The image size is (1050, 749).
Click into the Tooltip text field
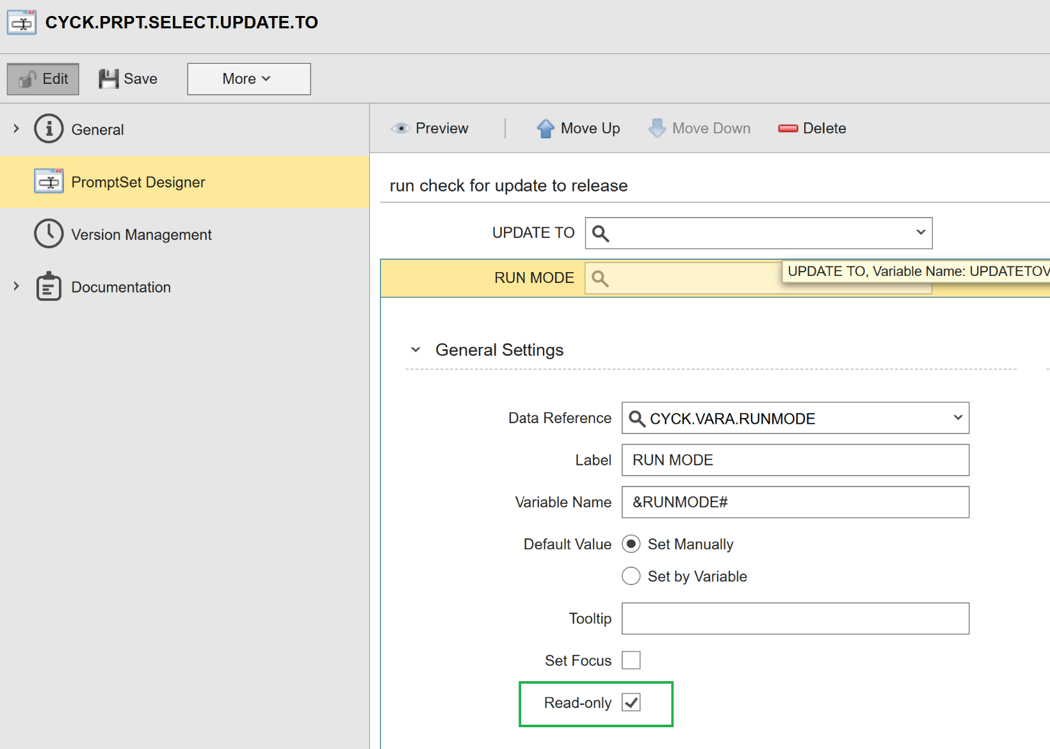[795, 618]
